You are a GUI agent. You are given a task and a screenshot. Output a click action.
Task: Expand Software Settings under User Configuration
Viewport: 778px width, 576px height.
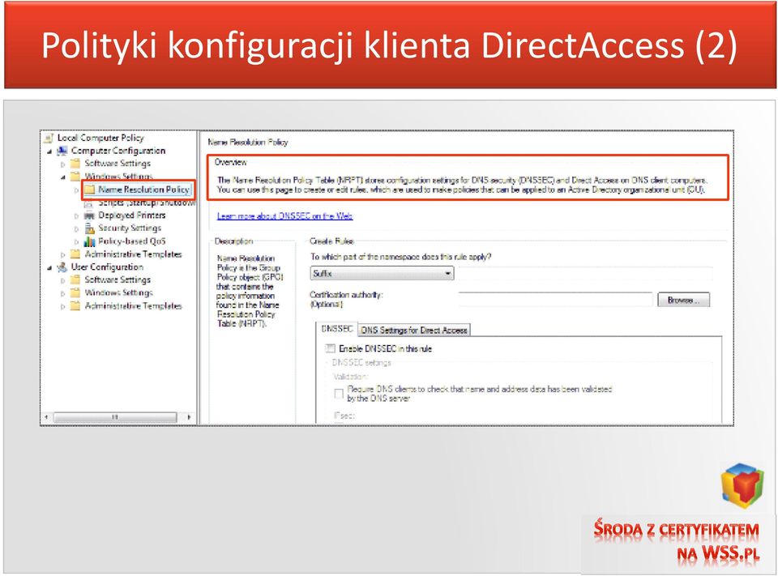63,280
